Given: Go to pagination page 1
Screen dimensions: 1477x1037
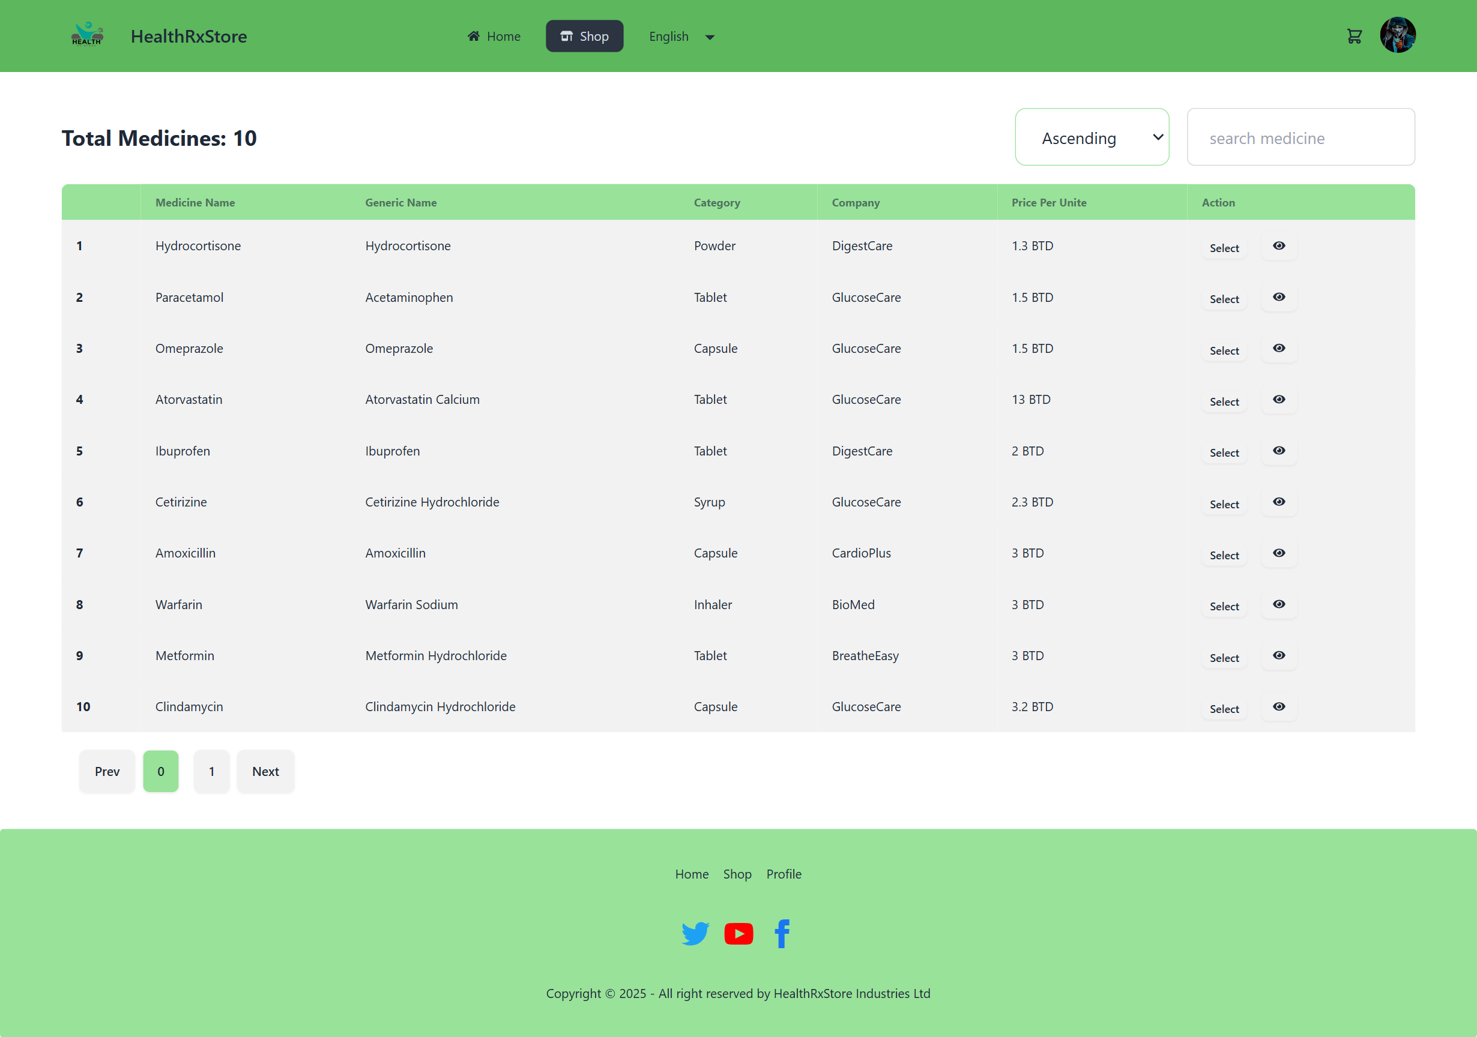Looking at the screenshot, I should [211, 772].
